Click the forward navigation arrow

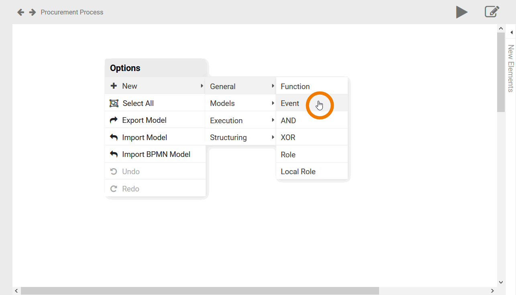pyautogui.click(x=33, y=12)
